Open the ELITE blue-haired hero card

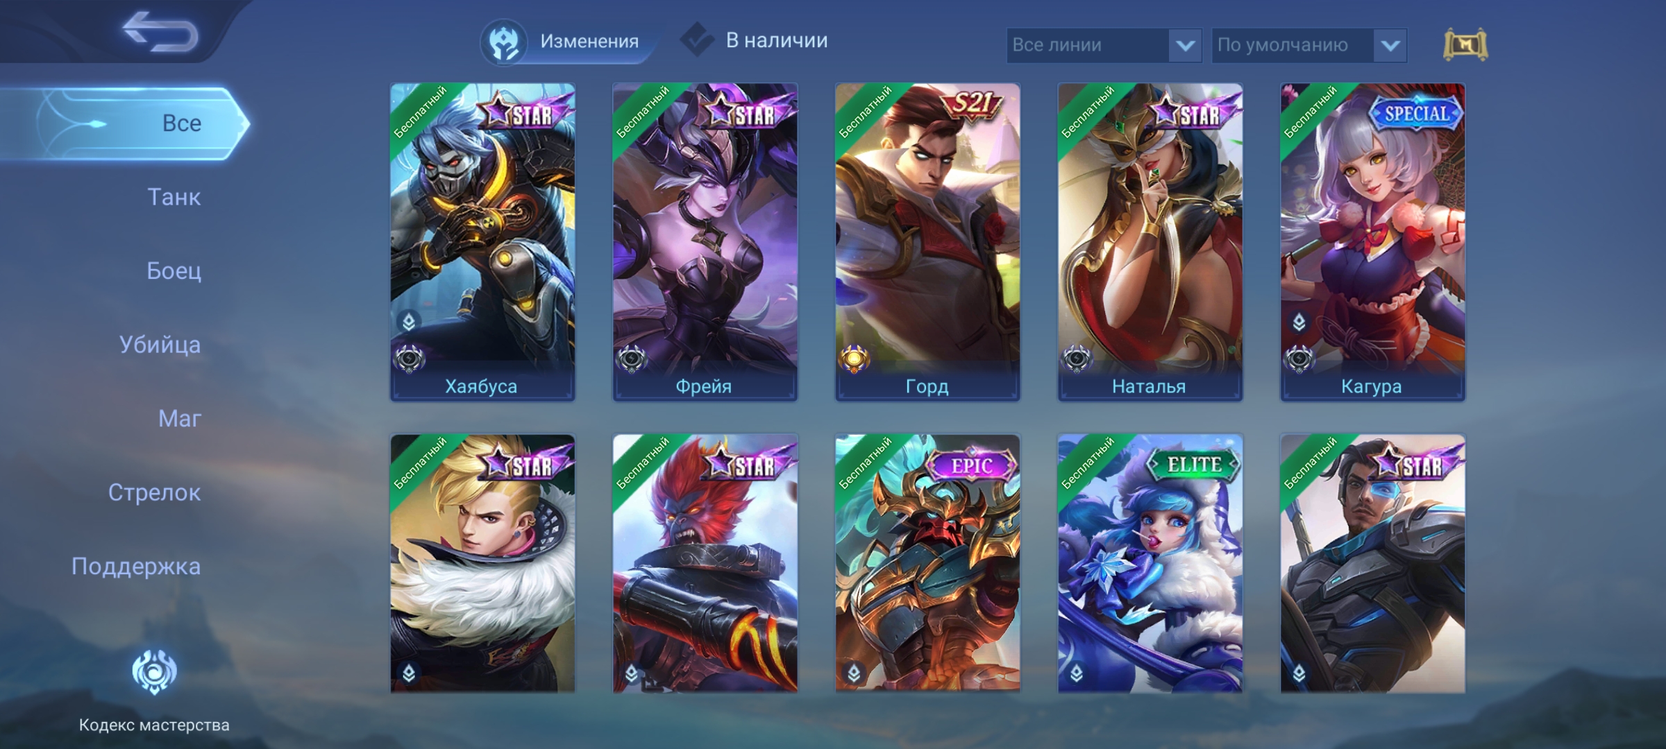[x=1150, y=563]
